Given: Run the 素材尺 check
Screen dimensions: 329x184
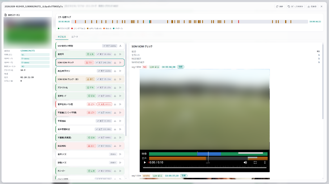Looking at the screenshot, I should (x=121, y=54).
